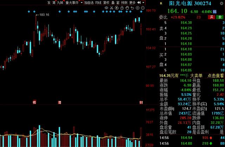The width and height of the screenshot is (225, 147).
Task: Click the 180.16 high price label
Action: [x=44, y=15]
